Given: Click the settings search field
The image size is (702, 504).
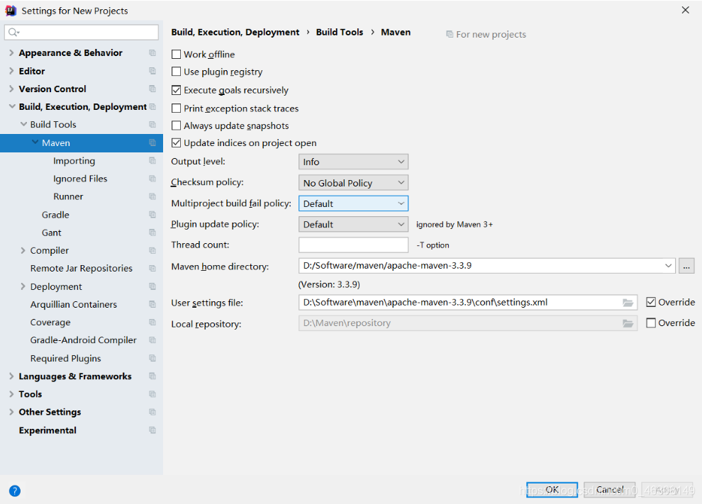Looking at the screenshot, I should point(82,32).
